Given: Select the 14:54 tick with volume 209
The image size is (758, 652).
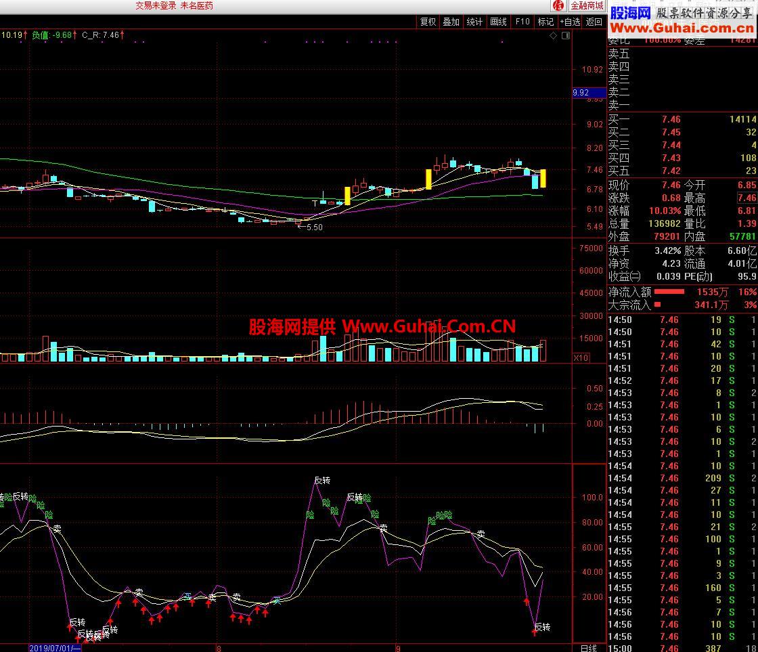Looking at the screenshot, I should pyautogui.click(x=682, y=478).
